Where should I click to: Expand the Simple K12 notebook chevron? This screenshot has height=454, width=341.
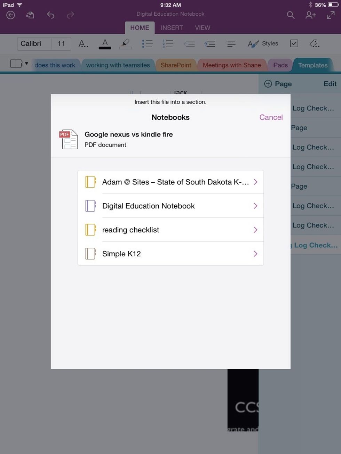click(x=256, y=254)
